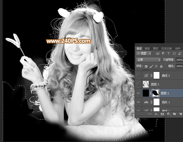This screenshot has height=142, width=183.
Task: Select the 图层 3 layer thumbnail
Action: coord(146,84)
